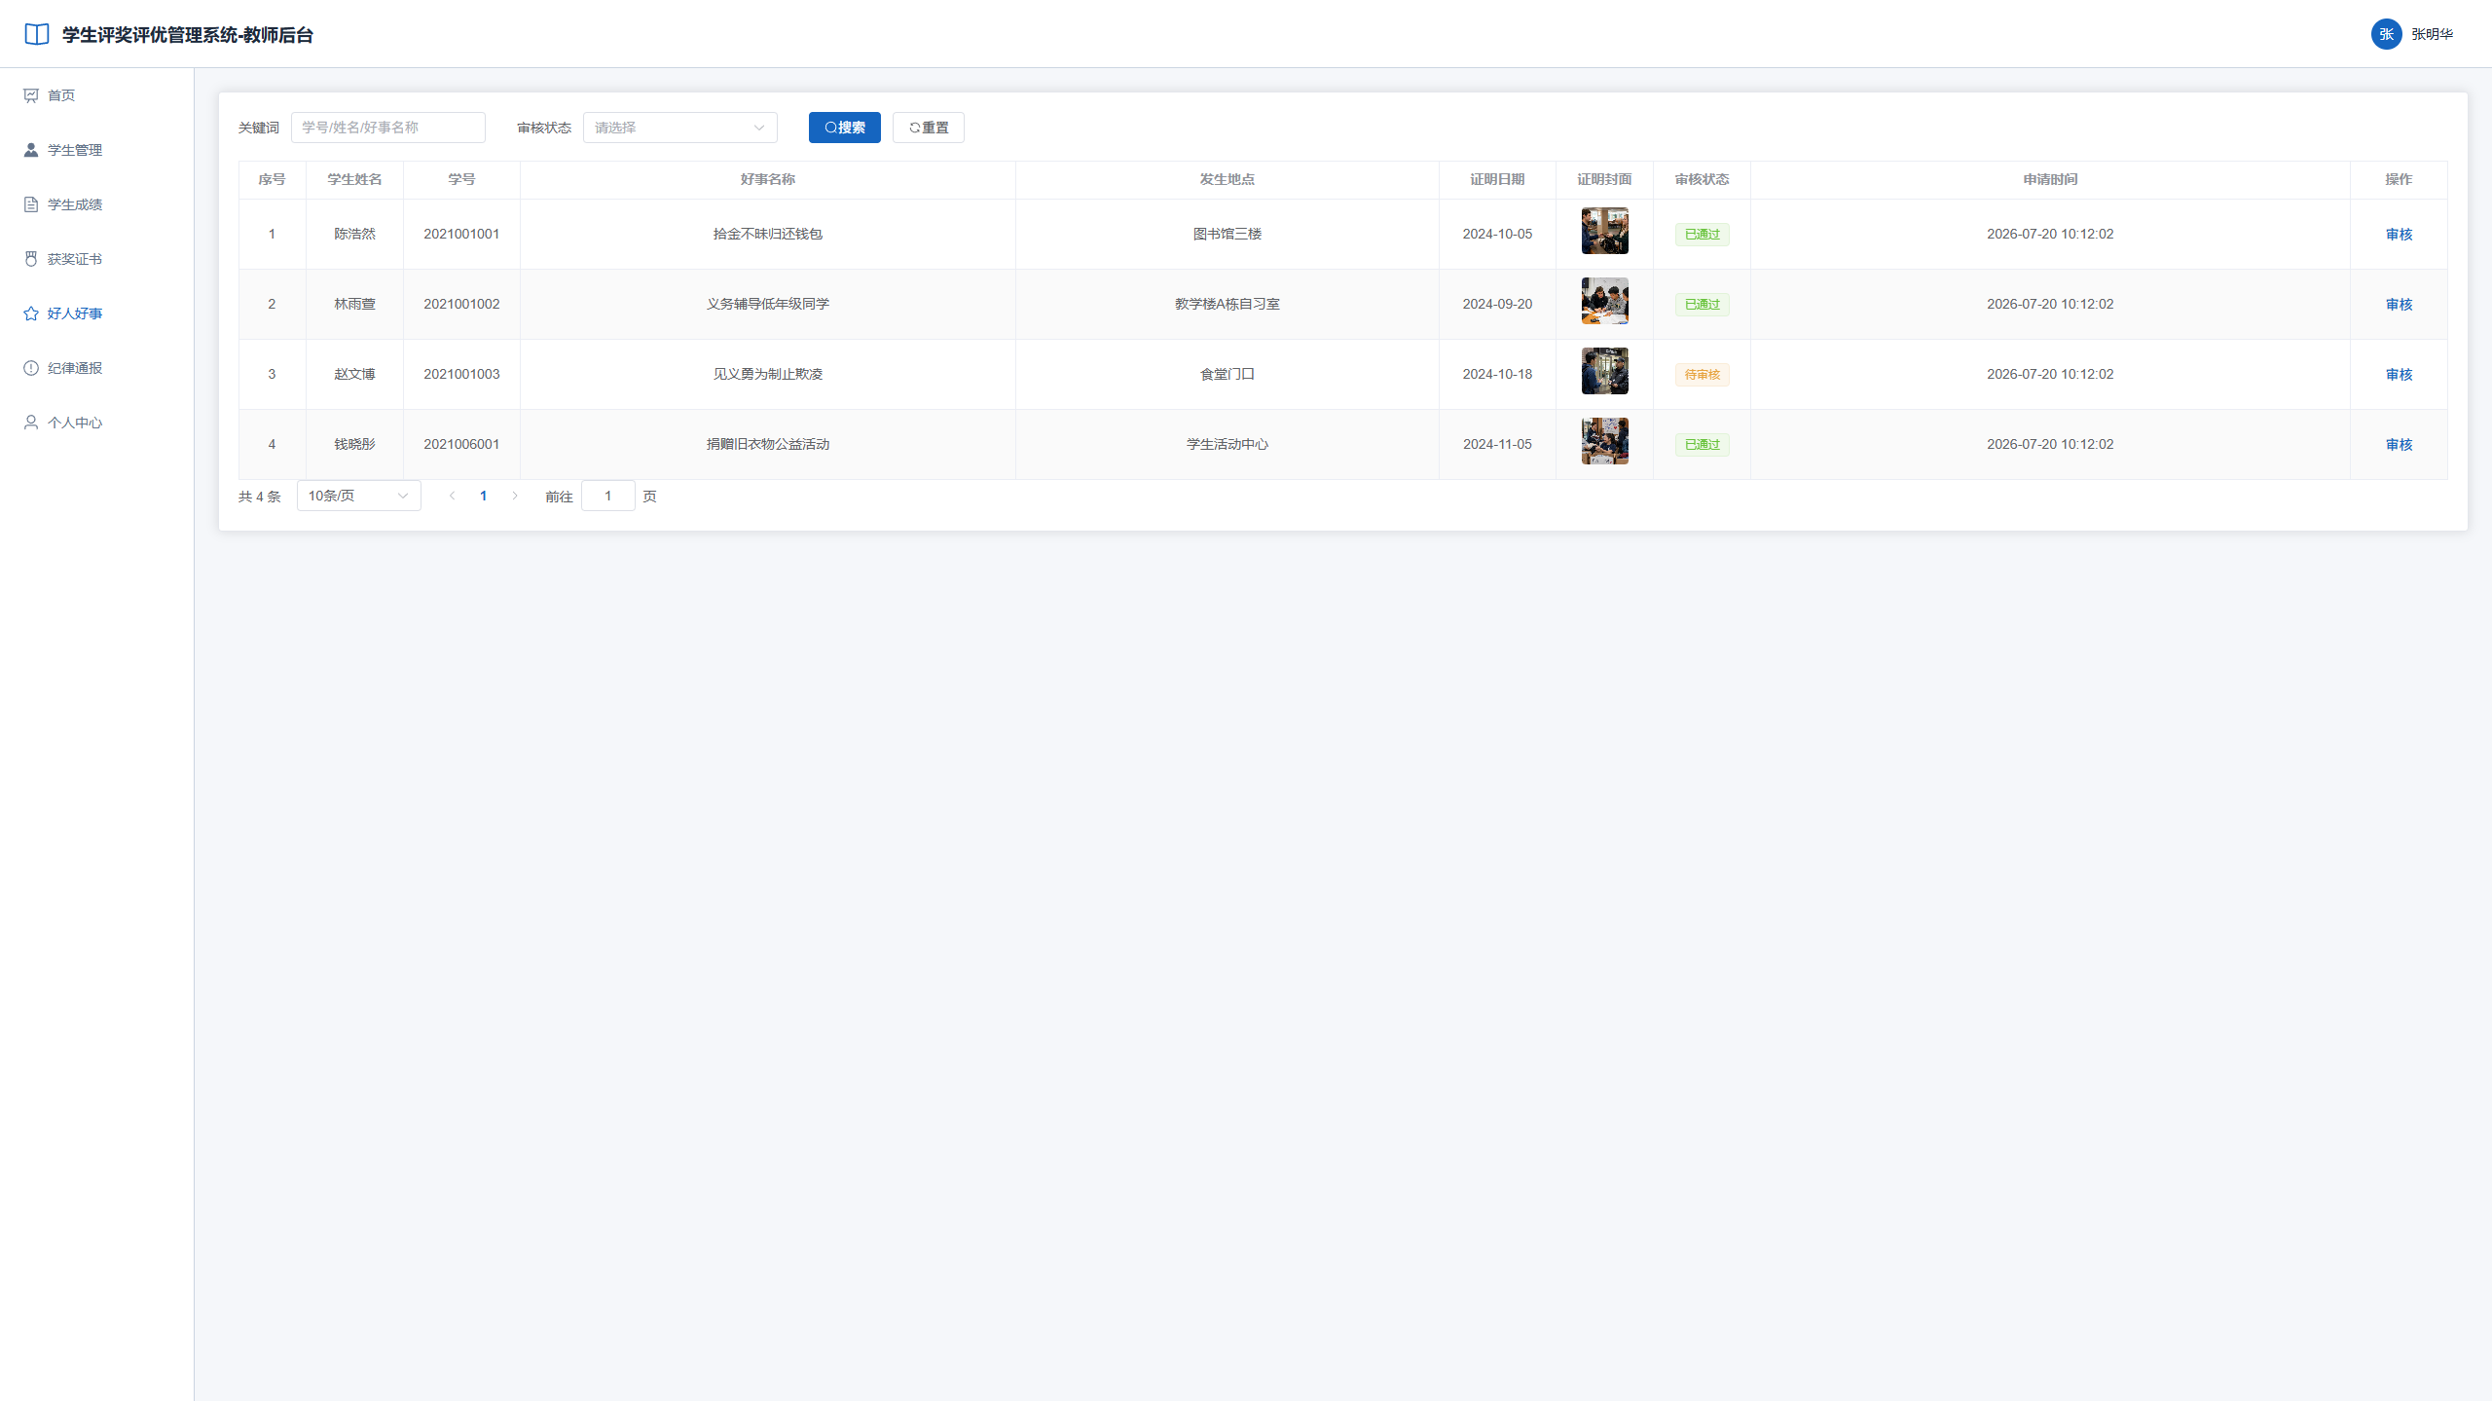This screenshot has height=1401, width=2492.
Task: Click 审核 link for 陈浩然
Action: tap(2399, 235)
